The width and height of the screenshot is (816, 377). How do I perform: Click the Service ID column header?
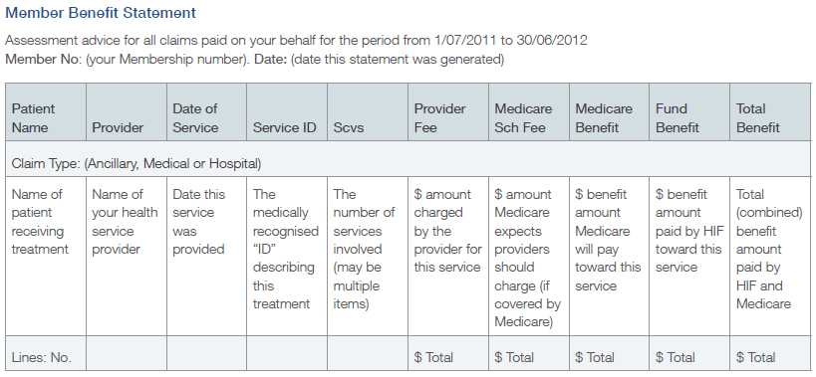coord(287,112)
